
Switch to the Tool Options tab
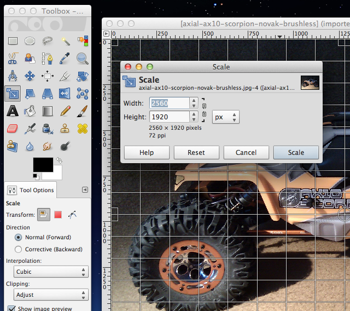tap(31, 190)
